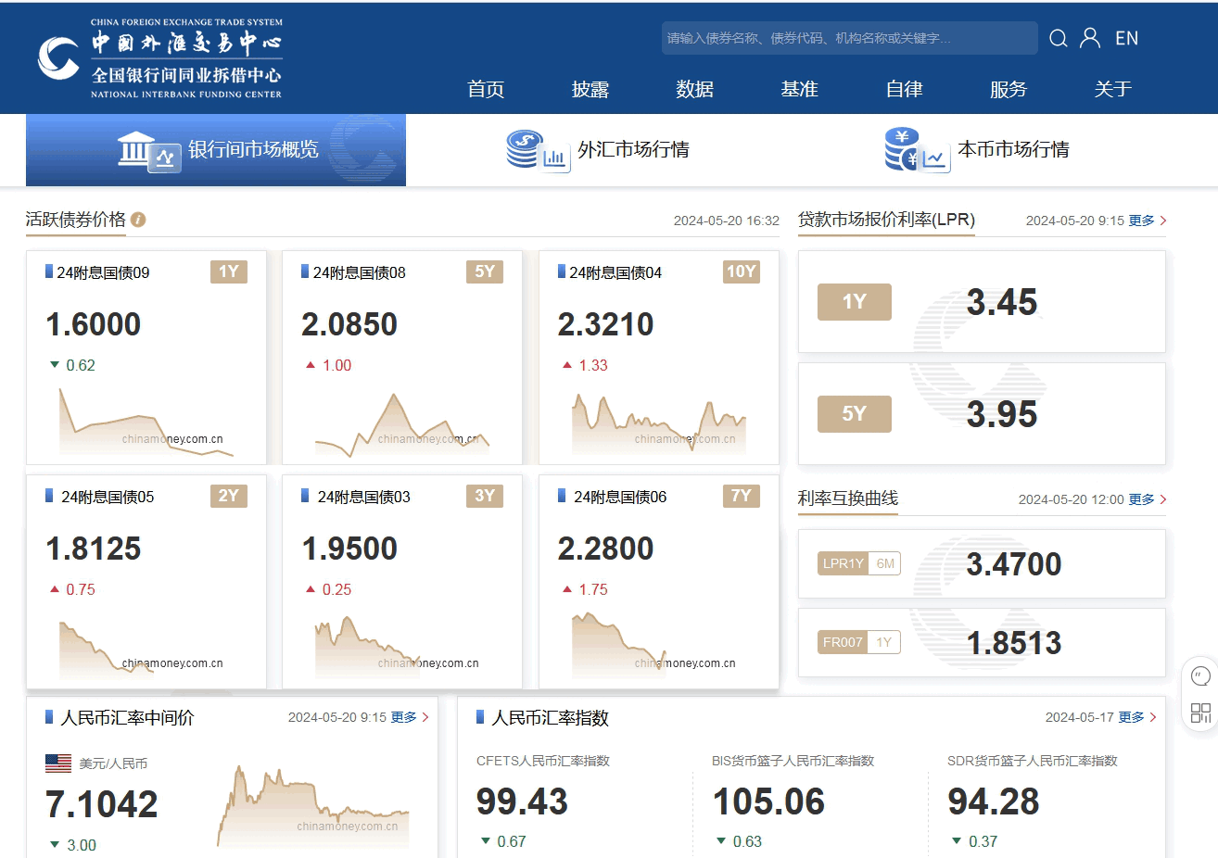Open the 首页 menu
This screenshot has height=858, width=1218.
(486, 89)
